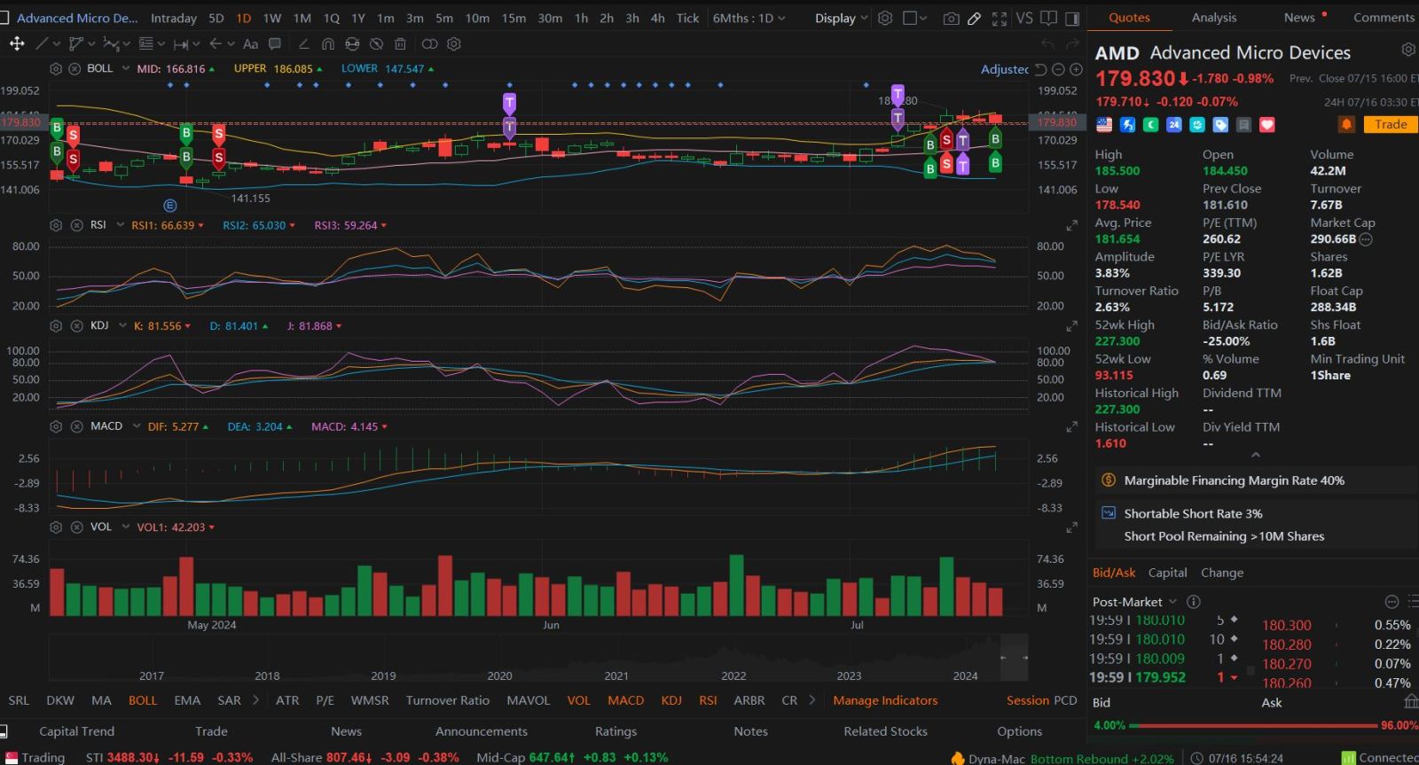Viewport: 1419px width, 765px height.
Task: Select the Aa text annotation tool
Action: [250, 43]
